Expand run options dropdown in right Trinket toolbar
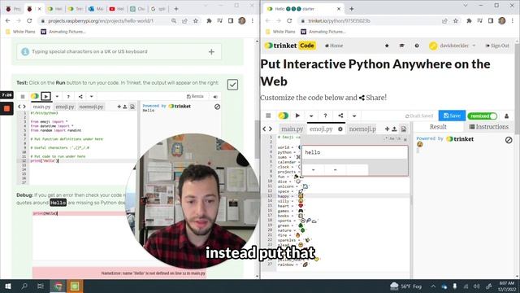520x293 pixels. click(311, 116)
